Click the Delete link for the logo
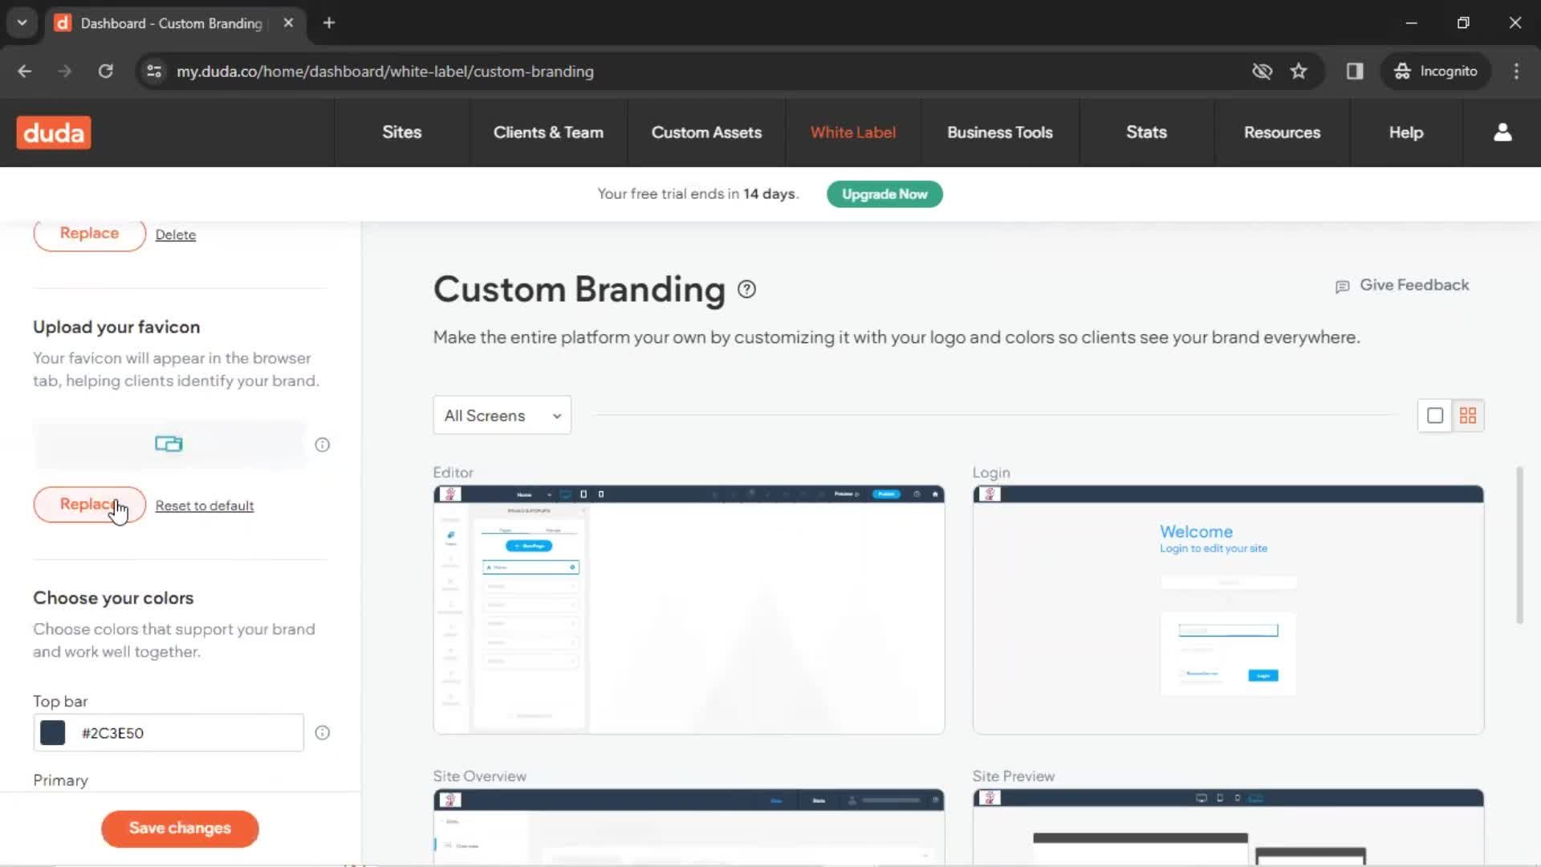 click(175, 234)
